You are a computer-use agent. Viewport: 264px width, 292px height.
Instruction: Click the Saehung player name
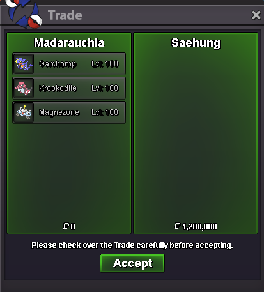196,43
